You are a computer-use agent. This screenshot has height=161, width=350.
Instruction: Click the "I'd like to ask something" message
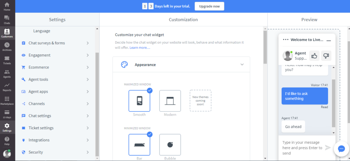click(x=305, y=96)
